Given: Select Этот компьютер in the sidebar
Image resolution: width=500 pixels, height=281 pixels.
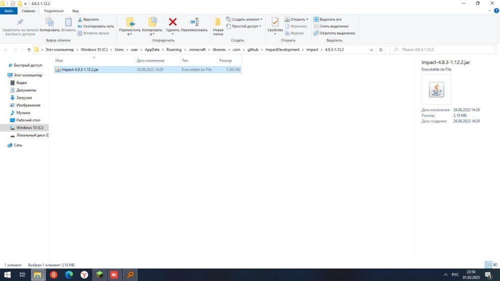Looking at the screenshot, I should tap(25, 75).
